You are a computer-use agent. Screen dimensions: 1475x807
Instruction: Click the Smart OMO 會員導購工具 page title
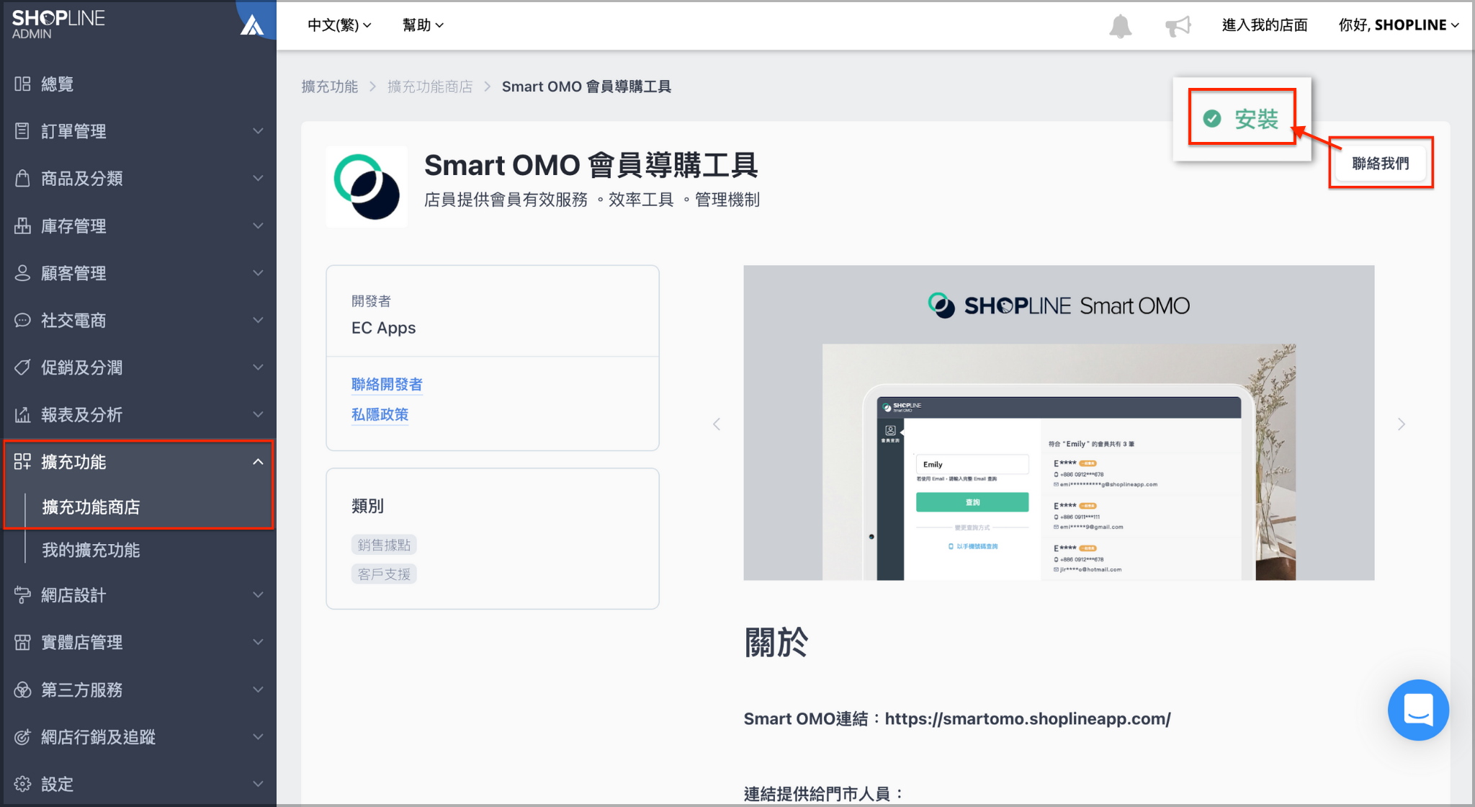[x=591, y=166]
